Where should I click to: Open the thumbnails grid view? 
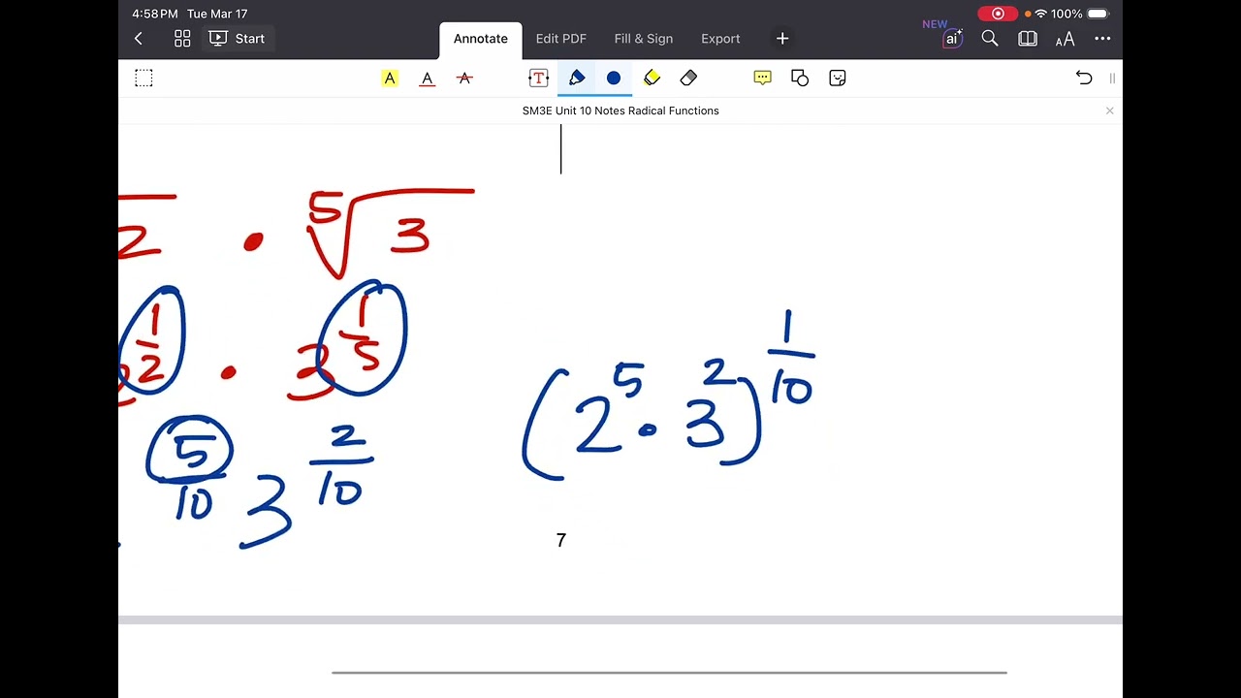tap(182, 39)
